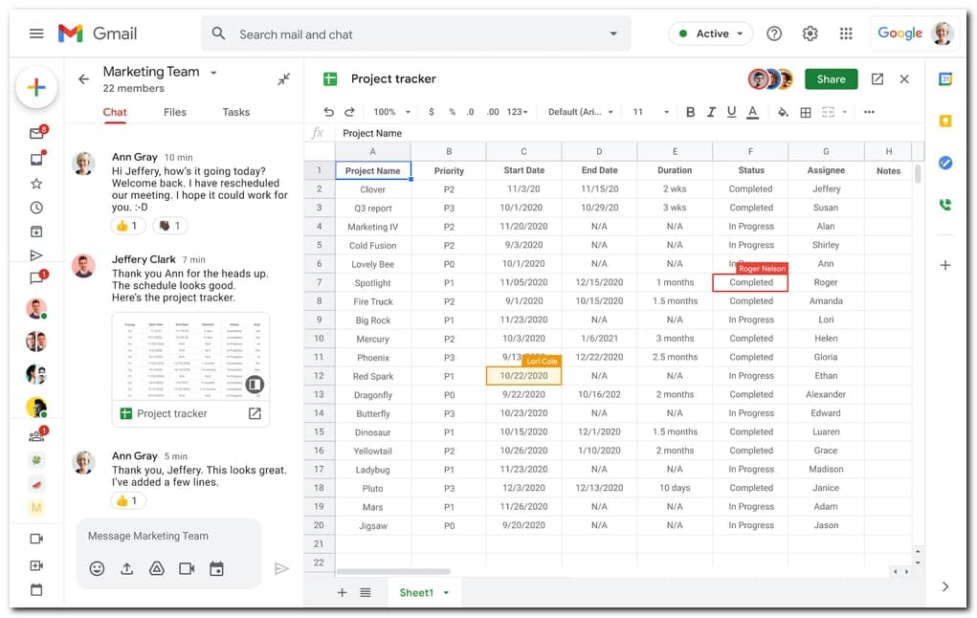Switch to the Files tab
The height and width of the screenshot is (618, 977).
[175, 112]
